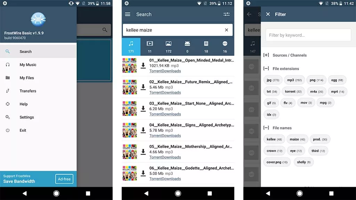This screenshot has width=356, height=200.
Task: Tap album thumbnail of track 02
Action: tap(130, 87)
